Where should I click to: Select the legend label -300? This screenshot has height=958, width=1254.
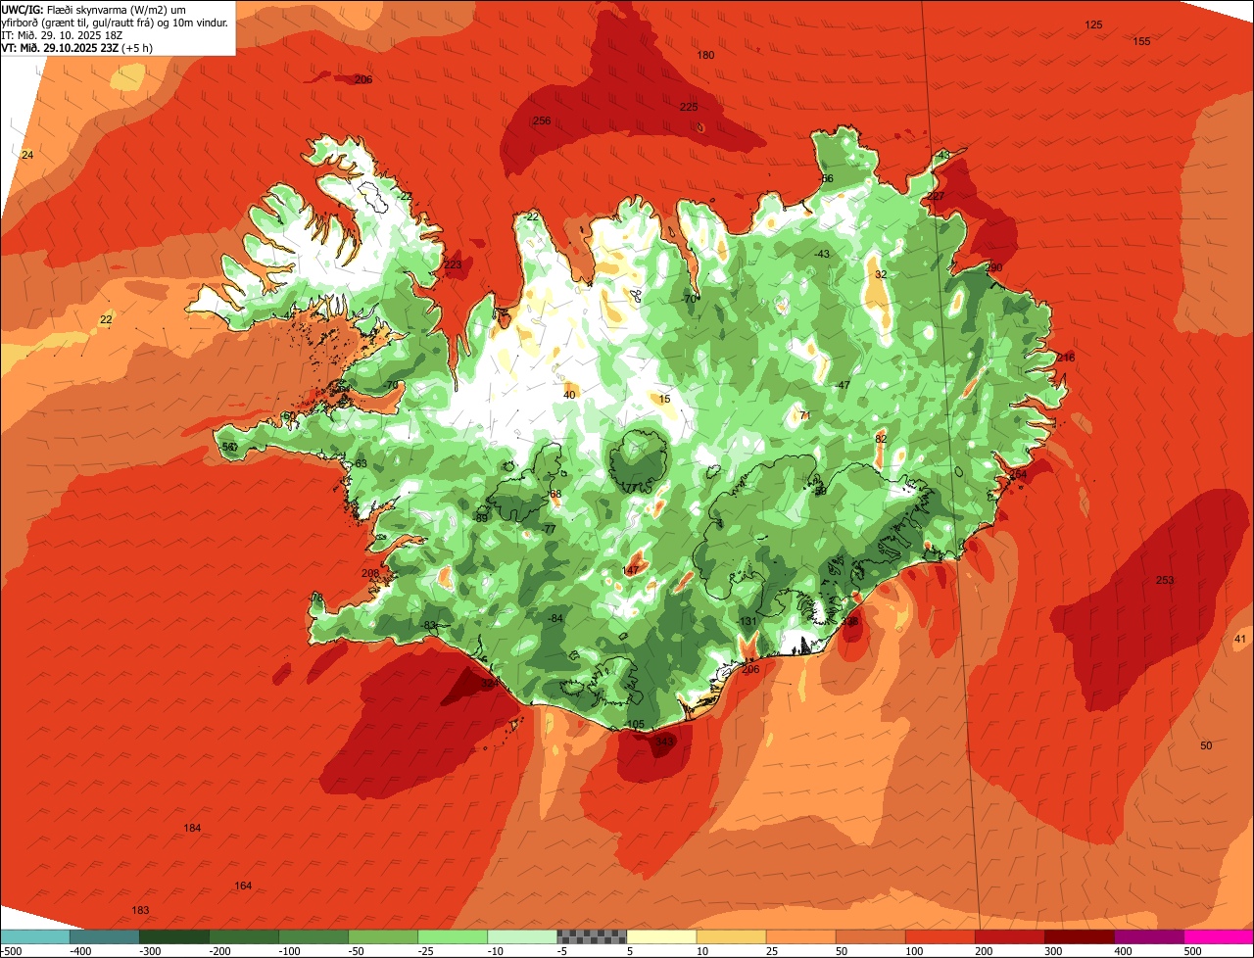pyautogui.click(x=149, y=951)
